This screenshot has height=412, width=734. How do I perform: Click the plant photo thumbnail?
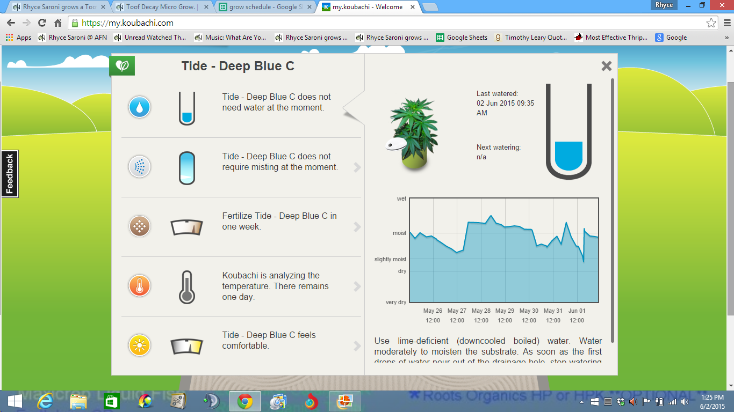point(412,134)
